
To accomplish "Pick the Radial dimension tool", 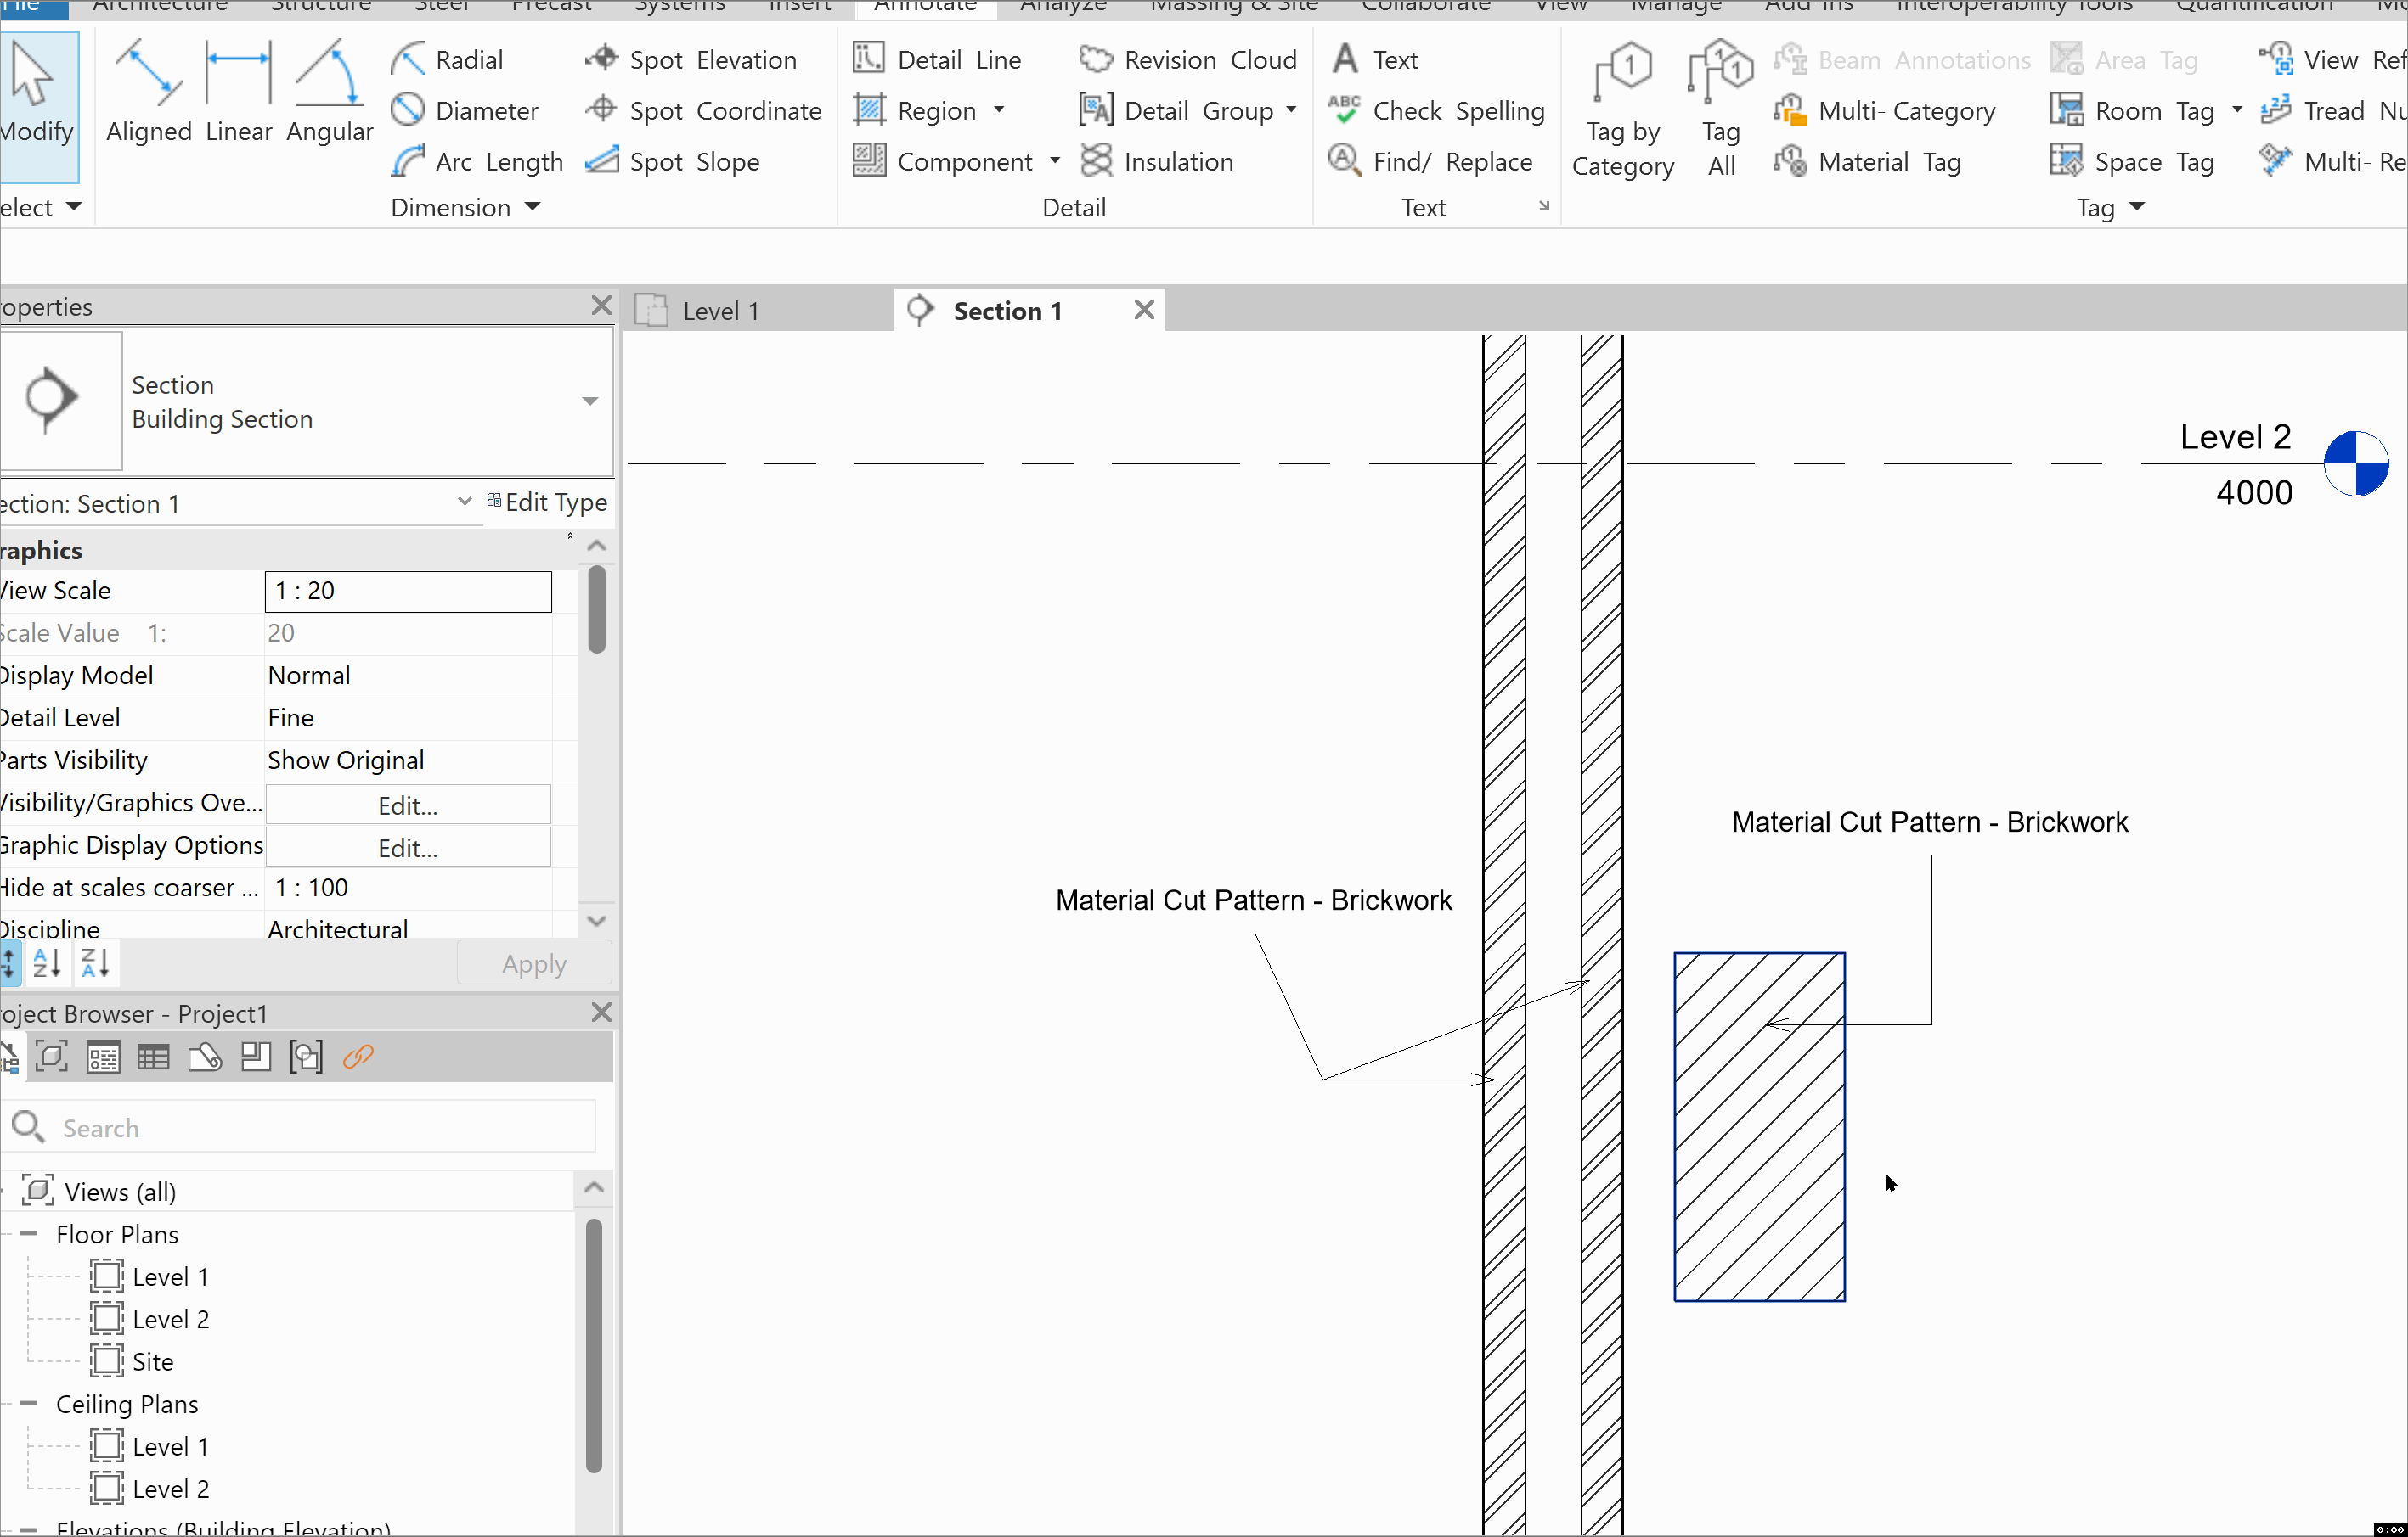I will point(447,60).
